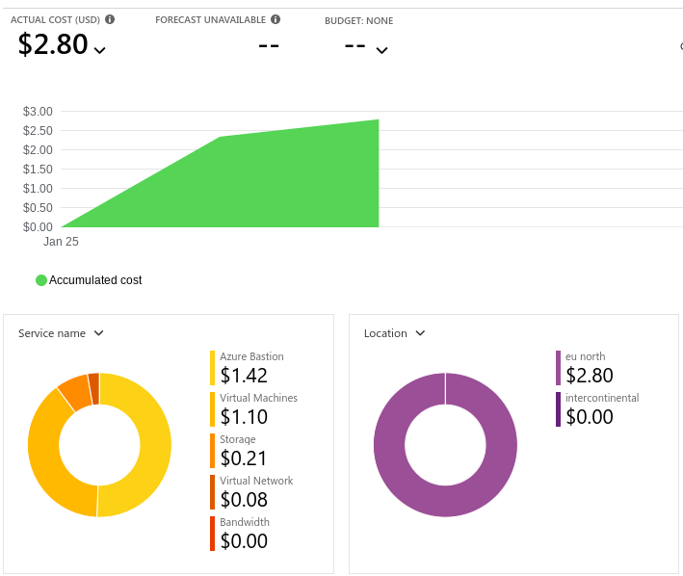
Task: Click the intercontinental dark purple swatch
Action: (x=558, y=409)
